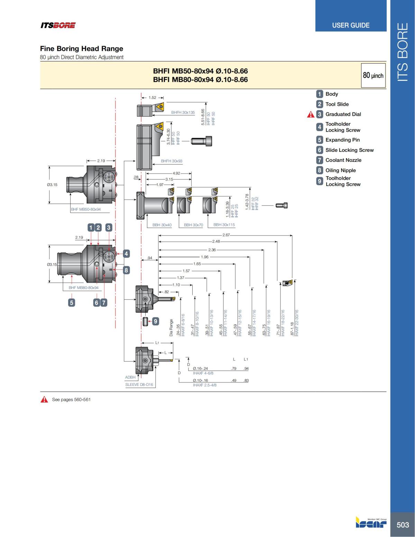Click the BBH 30x40 boring bar image
The width and height of the screenshot is (415, 537).
coord(155,206)
